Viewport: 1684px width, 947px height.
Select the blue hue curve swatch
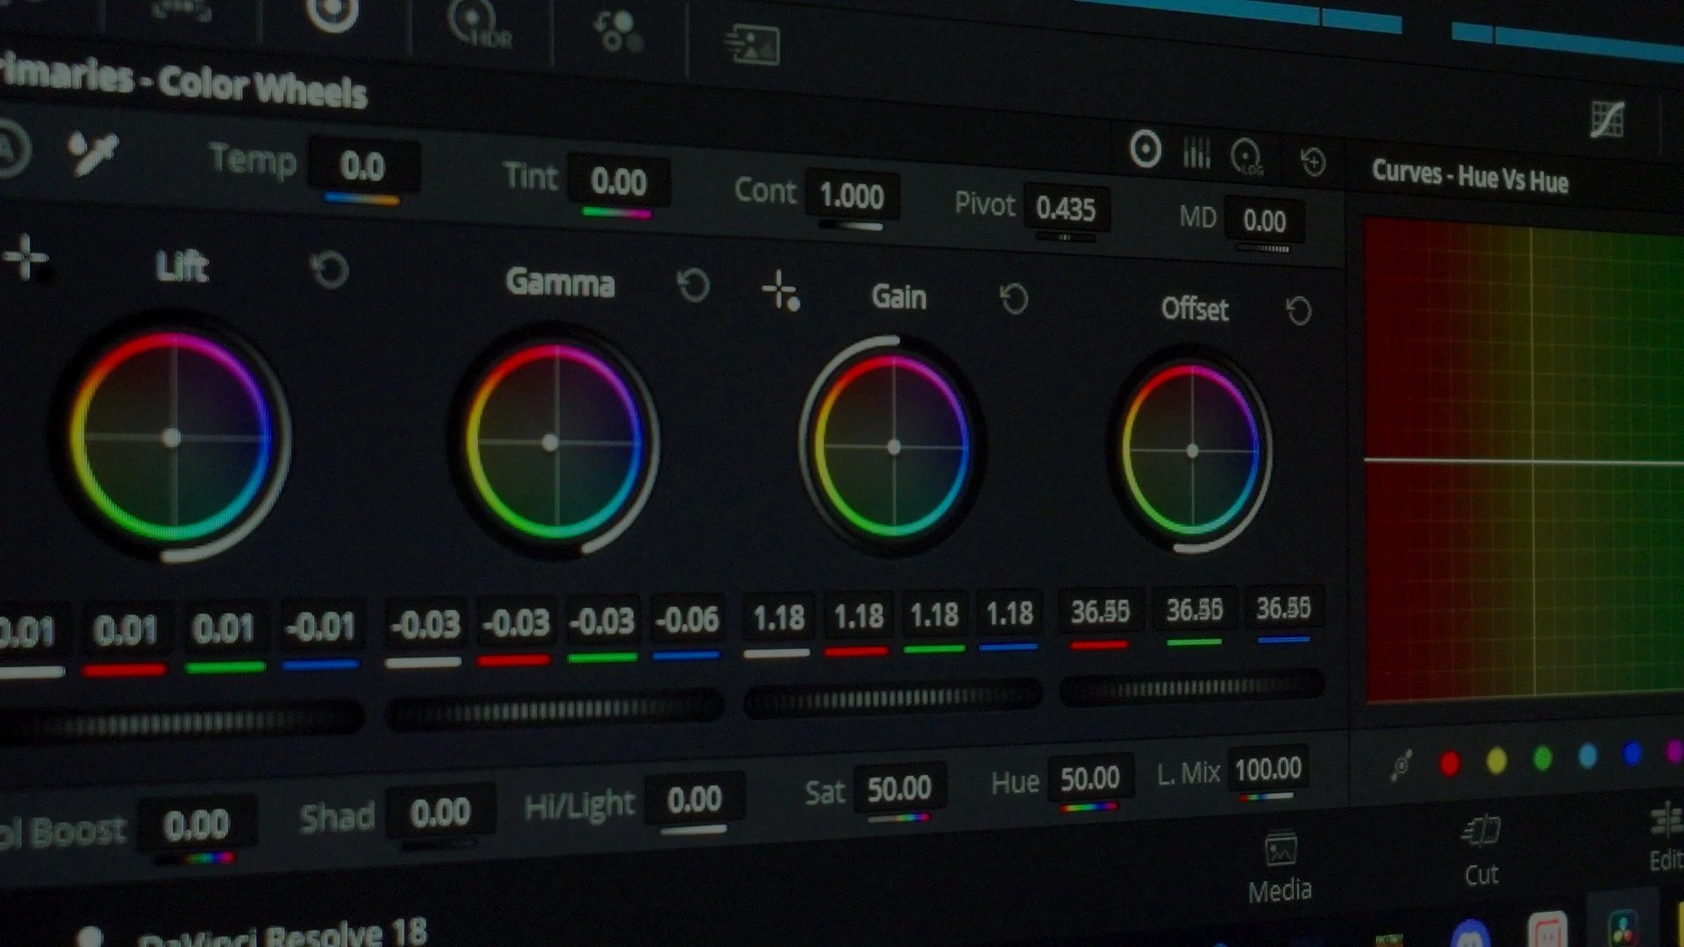click(x=1631, y=752)
